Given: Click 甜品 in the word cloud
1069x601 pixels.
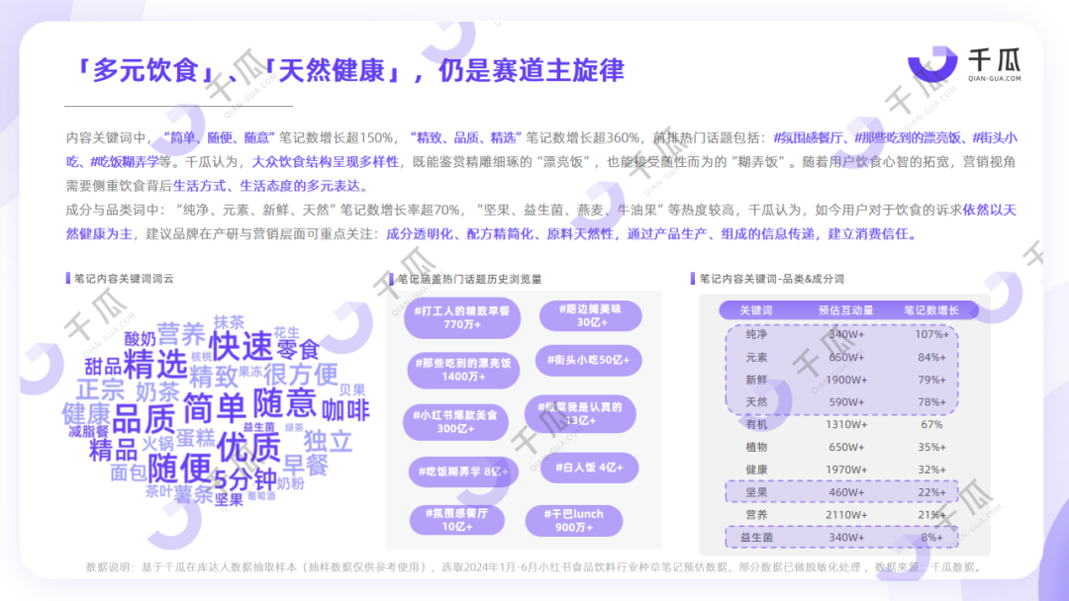Looking at the screenshot, I should tap(103, 367).
